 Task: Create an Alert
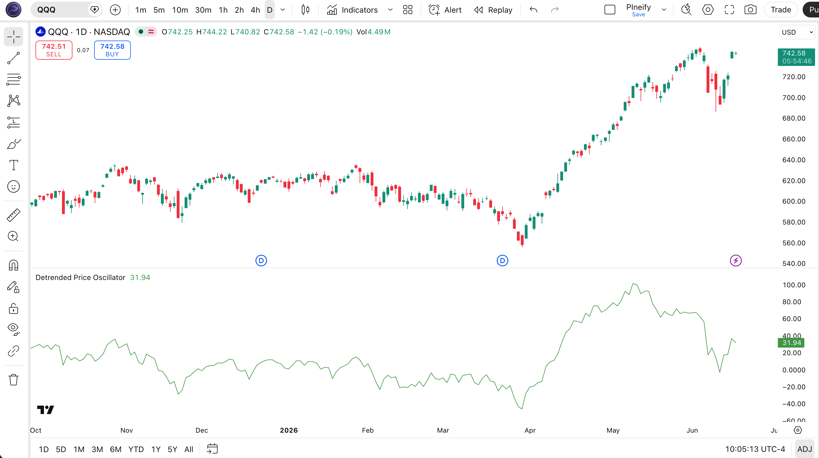tap(445, 10)
